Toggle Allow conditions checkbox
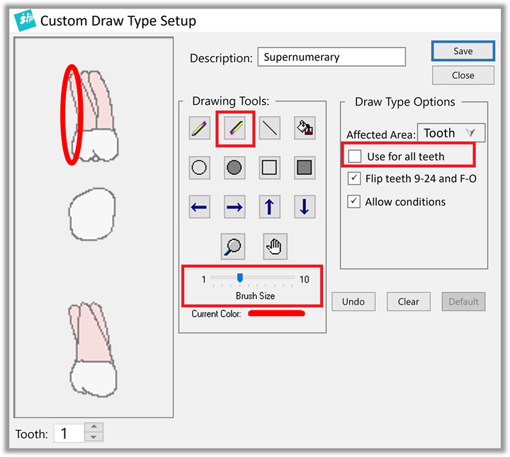The image size is (510, 457). click(354, 202)
